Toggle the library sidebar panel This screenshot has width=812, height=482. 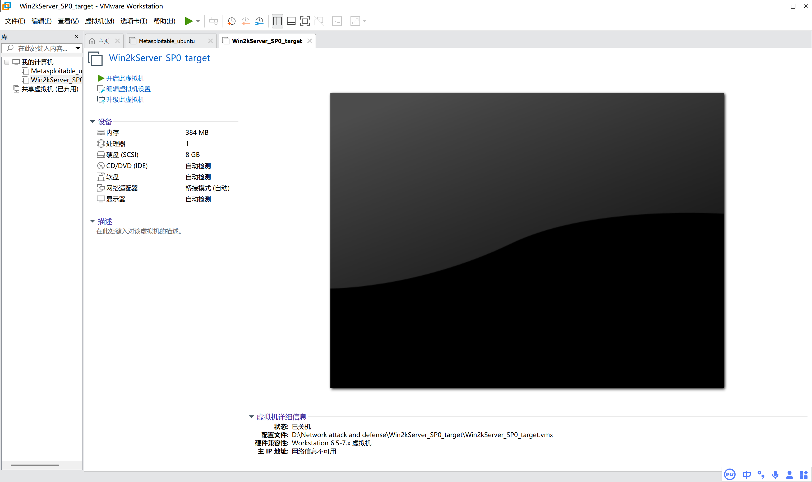pyautogui.click(x=277, y=21)
